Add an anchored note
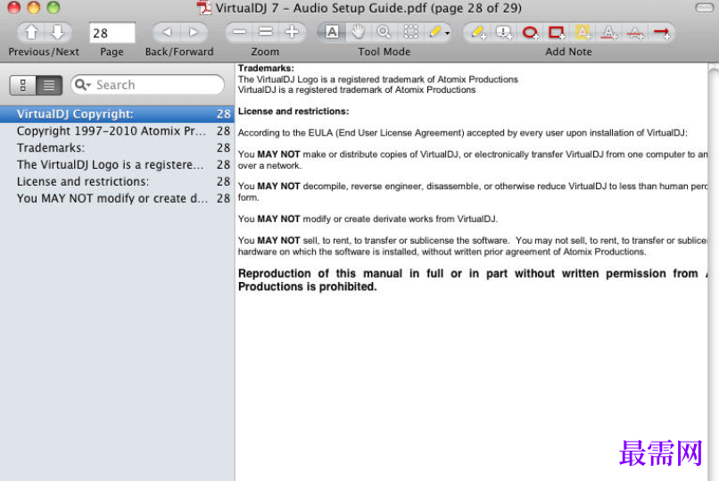Screen dimensions: 719x481 point(504,32)
